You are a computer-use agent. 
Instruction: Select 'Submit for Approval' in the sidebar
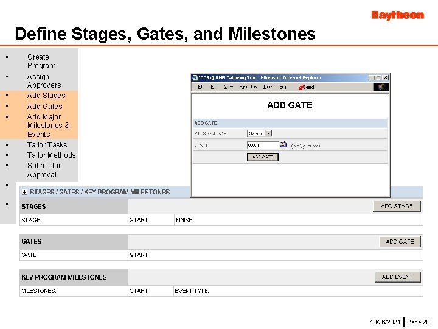pyautogui.click(x=44, y=170)
